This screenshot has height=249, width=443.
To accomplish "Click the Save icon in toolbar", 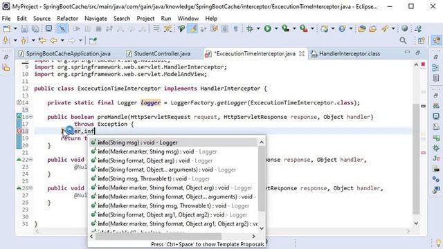I will click(24, 28).
